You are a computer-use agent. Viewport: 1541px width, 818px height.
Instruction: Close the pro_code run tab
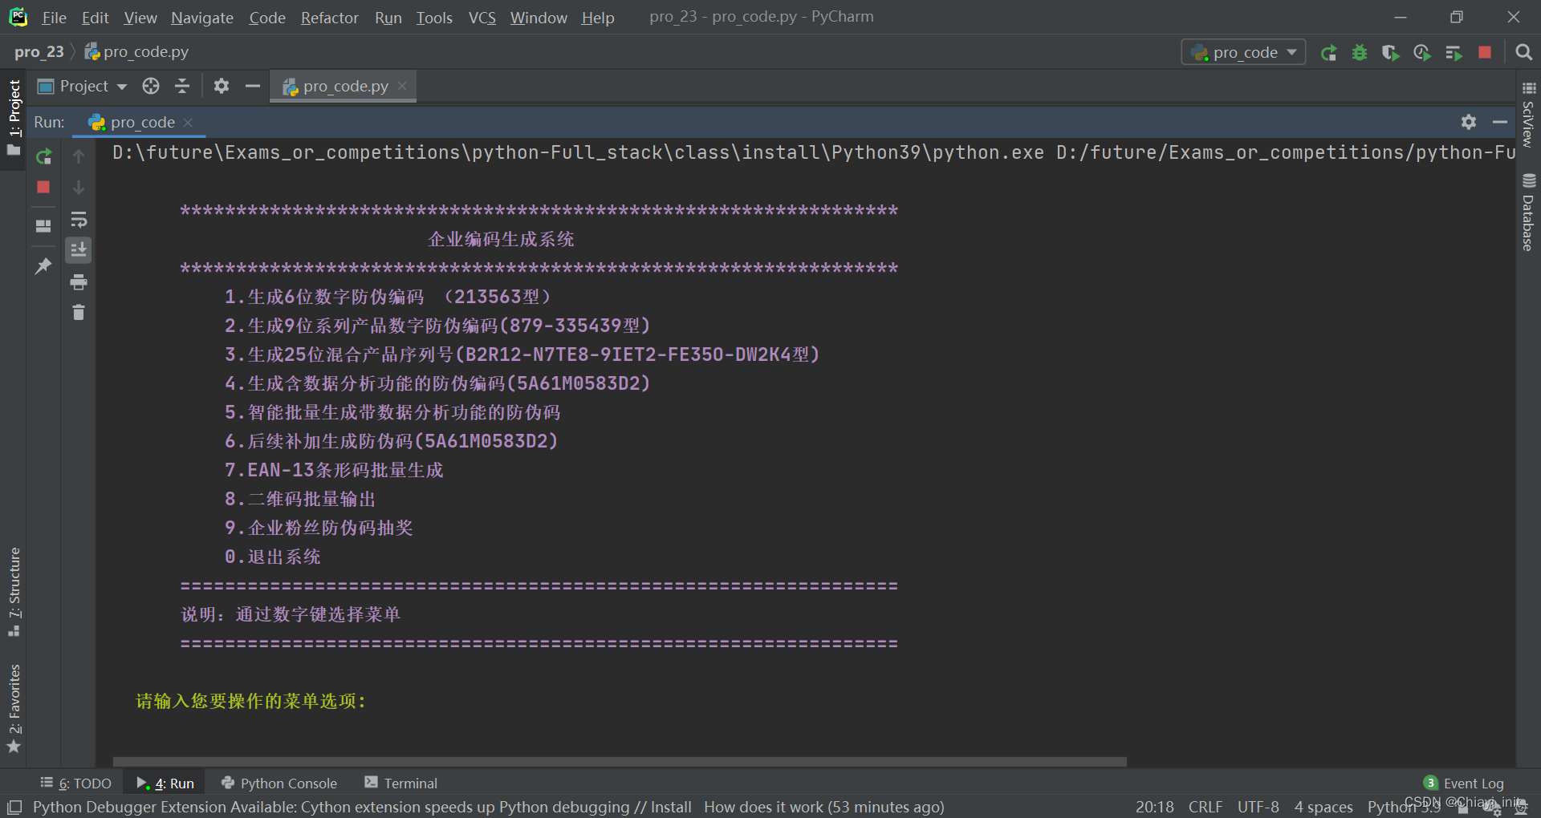[x=188, y=123]
